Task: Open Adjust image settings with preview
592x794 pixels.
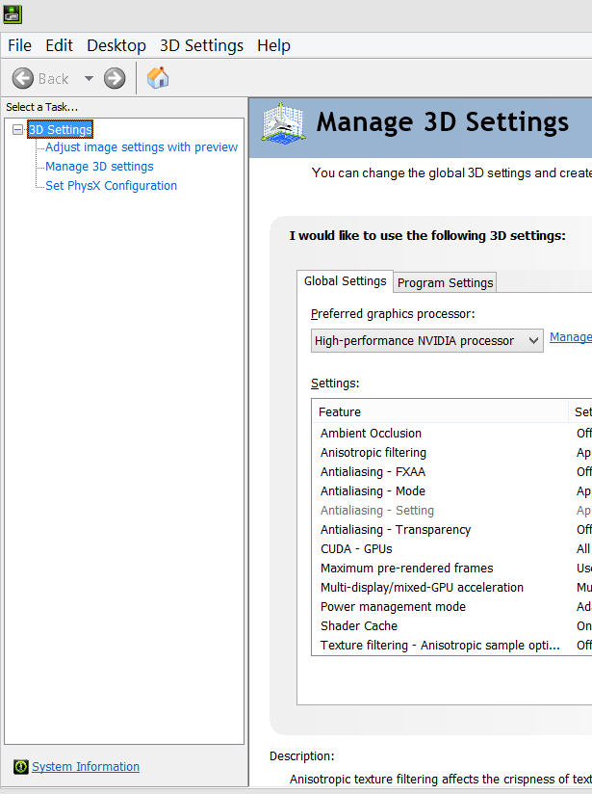Action: [142, 147]
